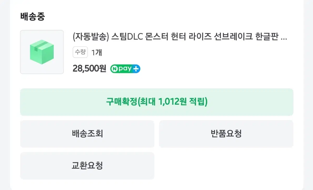This screenshot has width=313, height=190.
Task: Select the (자동발송) prefix in product name
Action: tap(91, 37)
